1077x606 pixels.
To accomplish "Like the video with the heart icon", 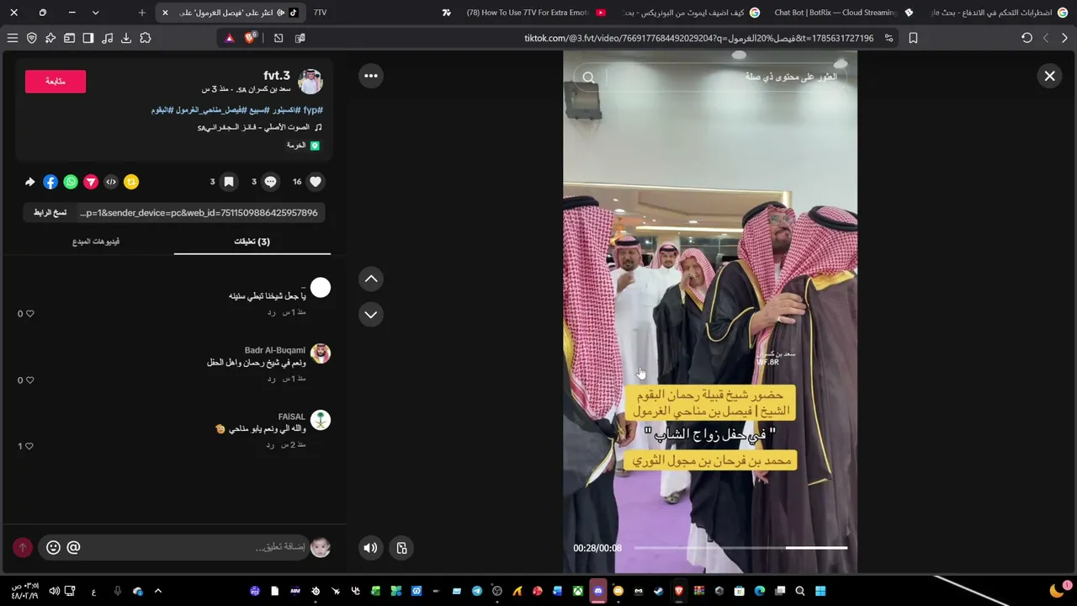I will 316,182.
